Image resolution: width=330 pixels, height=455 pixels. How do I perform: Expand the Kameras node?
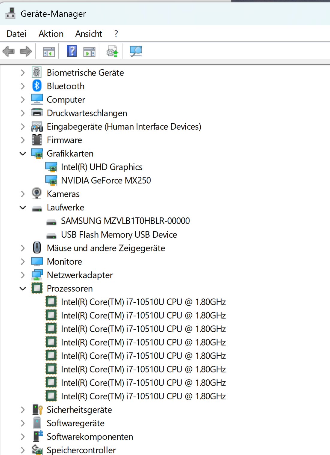(23, 194)
